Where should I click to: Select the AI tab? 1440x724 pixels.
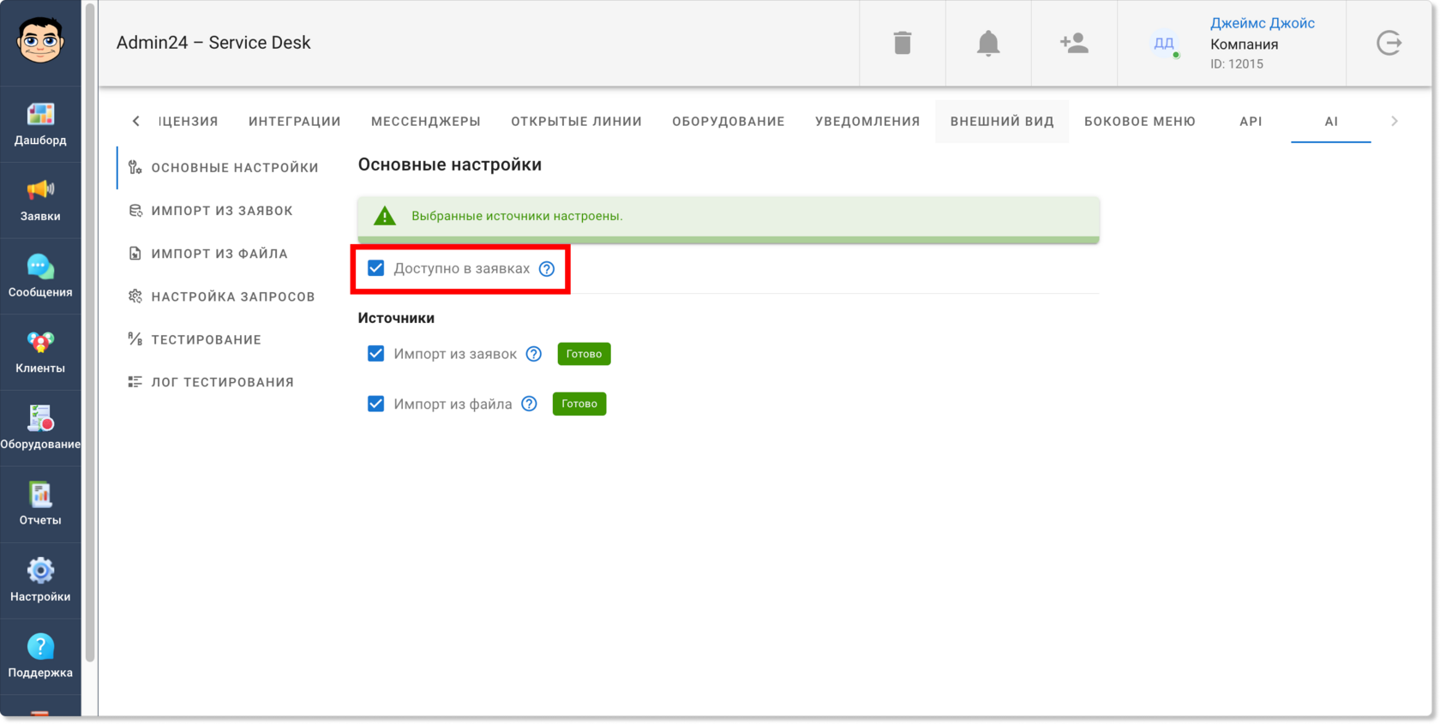1331,122
